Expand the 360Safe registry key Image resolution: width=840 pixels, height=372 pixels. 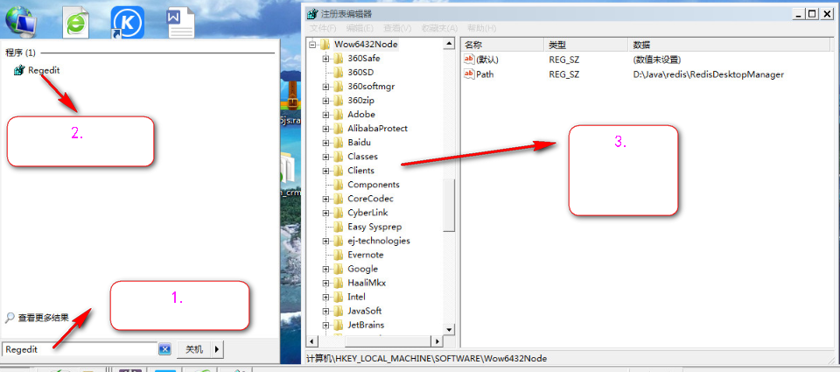pos(325,59)
